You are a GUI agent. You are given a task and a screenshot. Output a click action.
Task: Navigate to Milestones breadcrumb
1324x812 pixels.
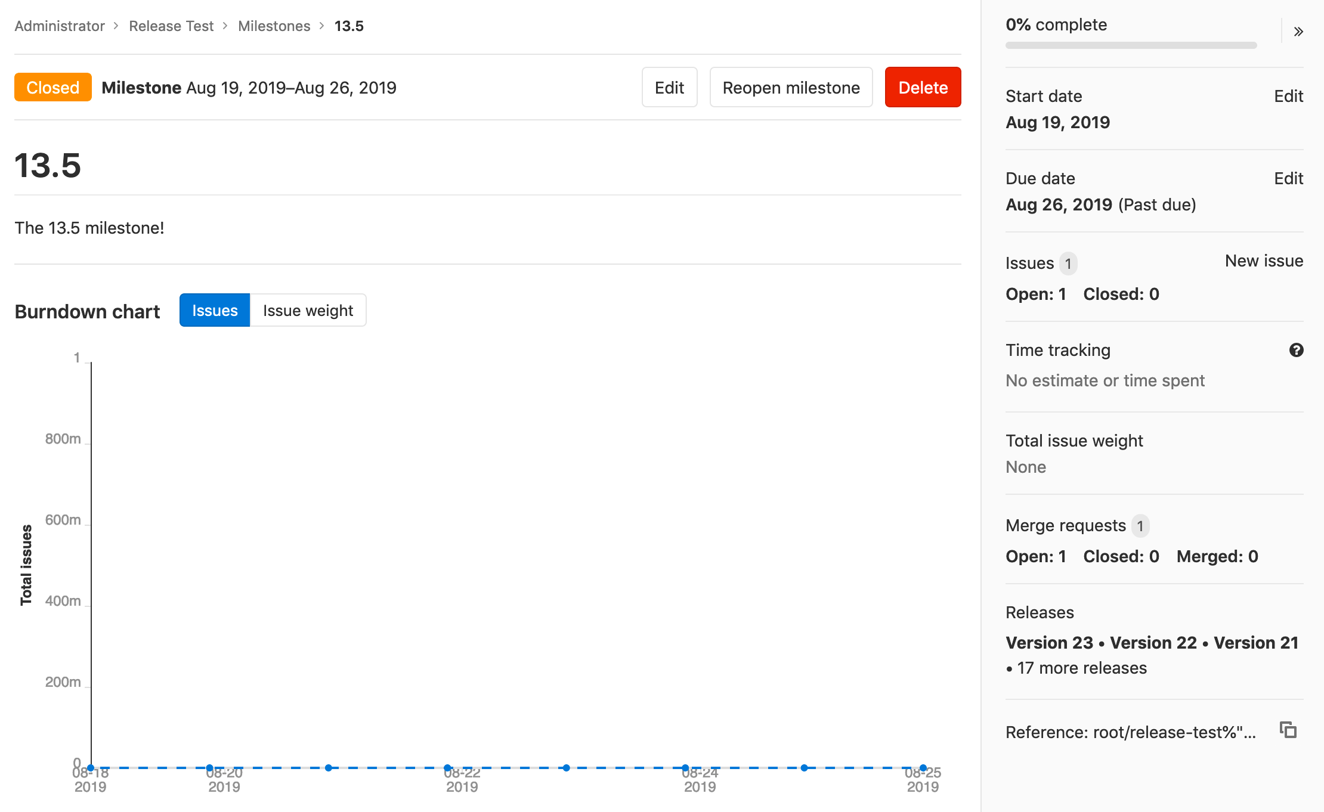tap(274, 26)
